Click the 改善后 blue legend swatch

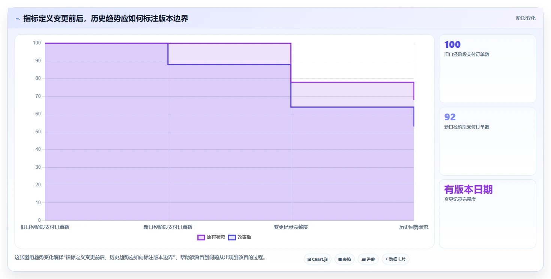click(232, 237)
